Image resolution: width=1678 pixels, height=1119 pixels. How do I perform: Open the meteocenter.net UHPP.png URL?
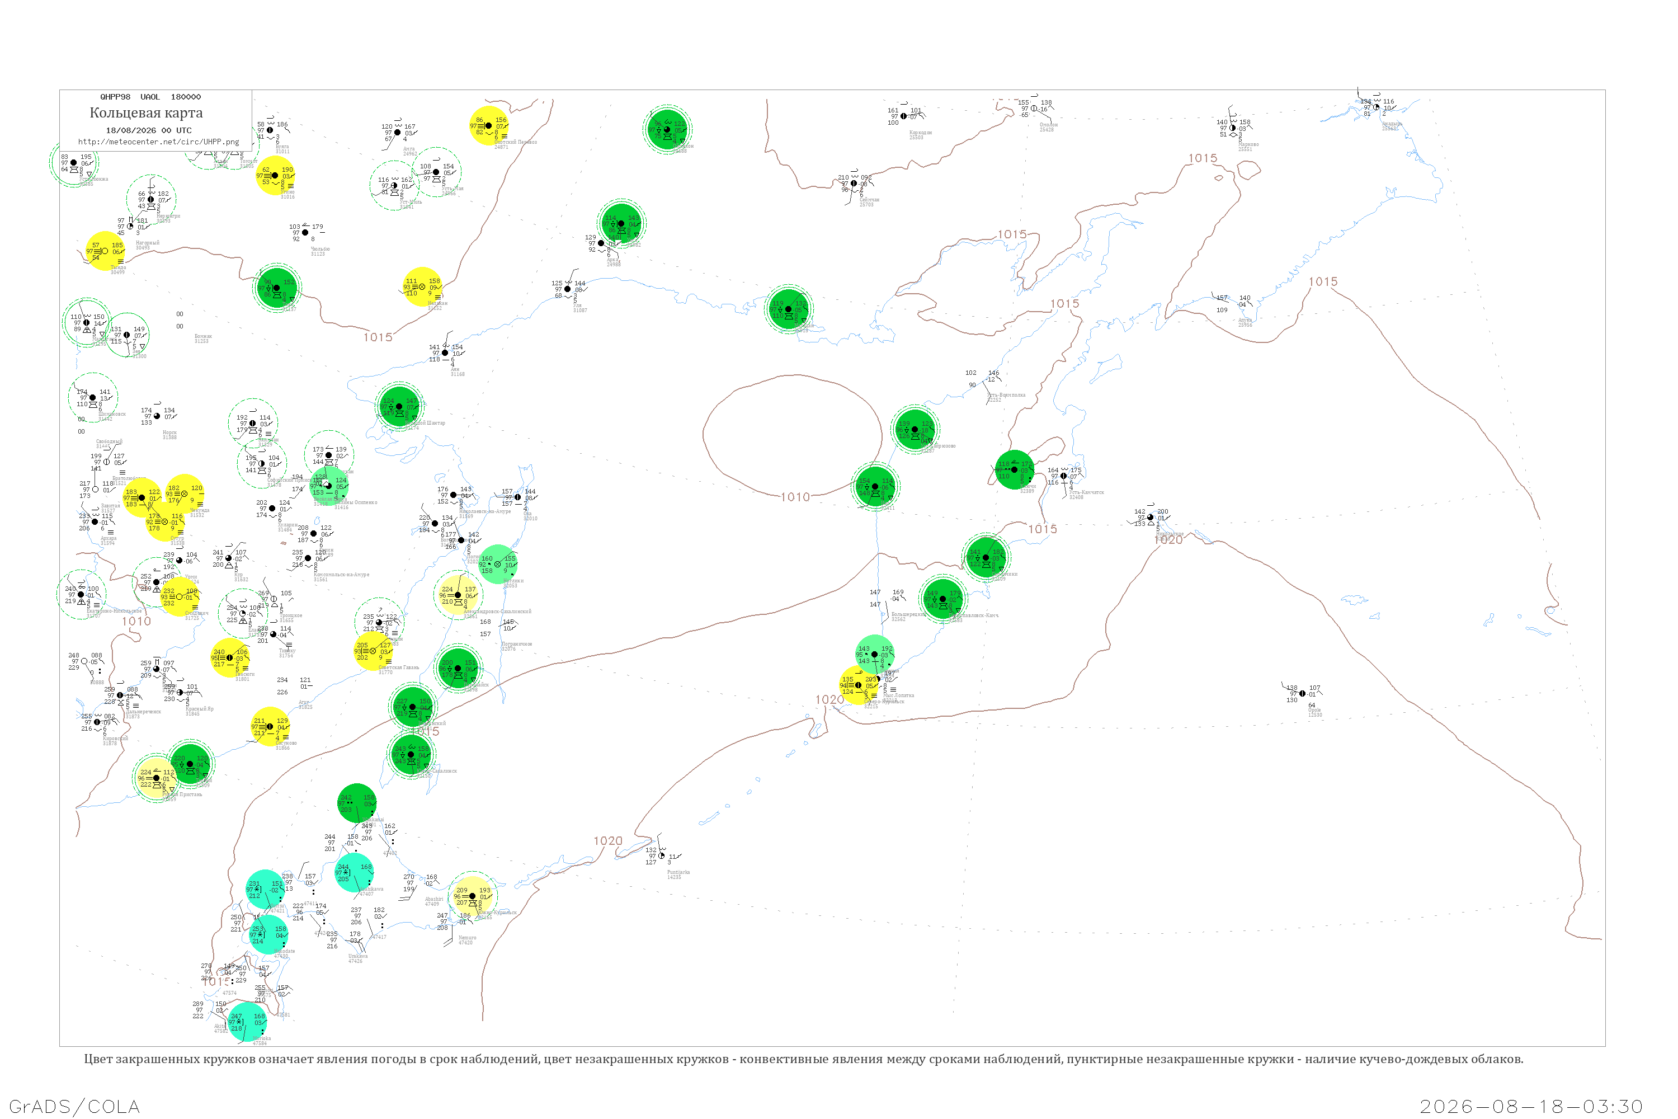pyautogui.click(x=158, y=142)
